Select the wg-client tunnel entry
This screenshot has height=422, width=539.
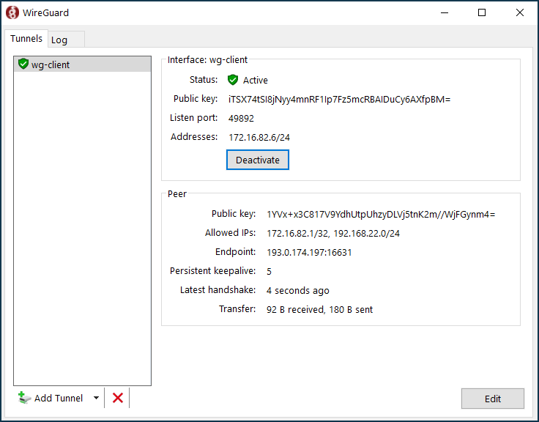tap(51, 64)
